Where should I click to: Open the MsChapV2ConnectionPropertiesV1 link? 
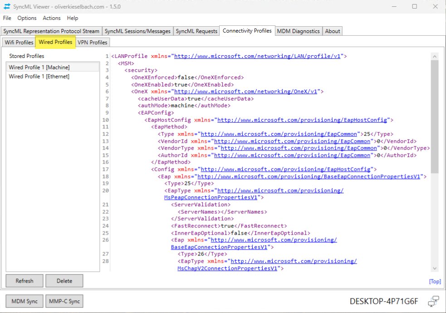[x=227, y=268]
